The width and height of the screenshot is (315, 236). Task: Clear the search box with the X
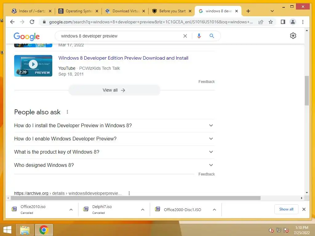tap(185, 36)
